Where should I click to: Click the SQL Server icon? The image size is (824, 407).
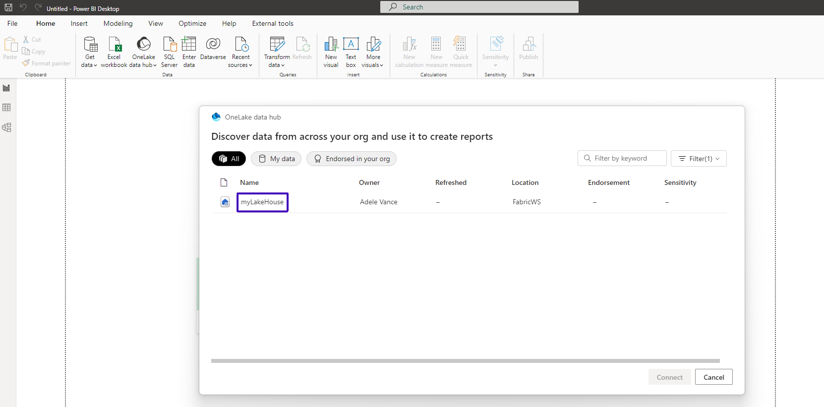point(169,45)
